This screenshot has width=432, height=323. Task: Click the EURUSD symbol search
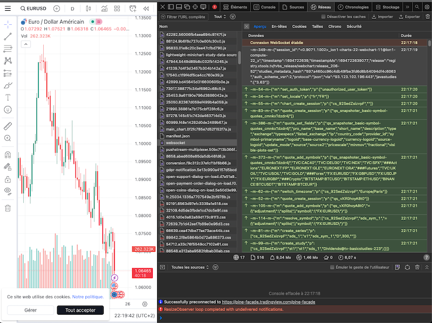(x=33, y=9)
